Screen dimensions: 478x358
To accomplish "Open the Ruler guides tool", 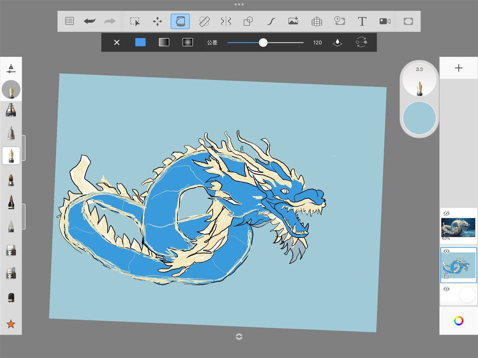I will (204, 21).
